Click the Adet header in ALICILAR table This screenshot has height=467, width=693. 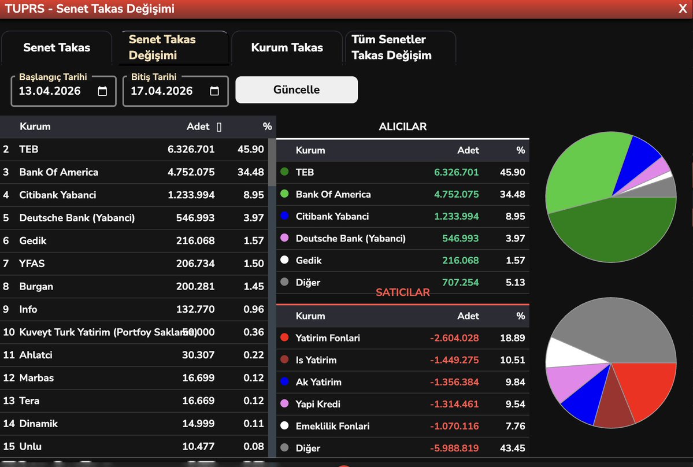[x=468, y=150]
